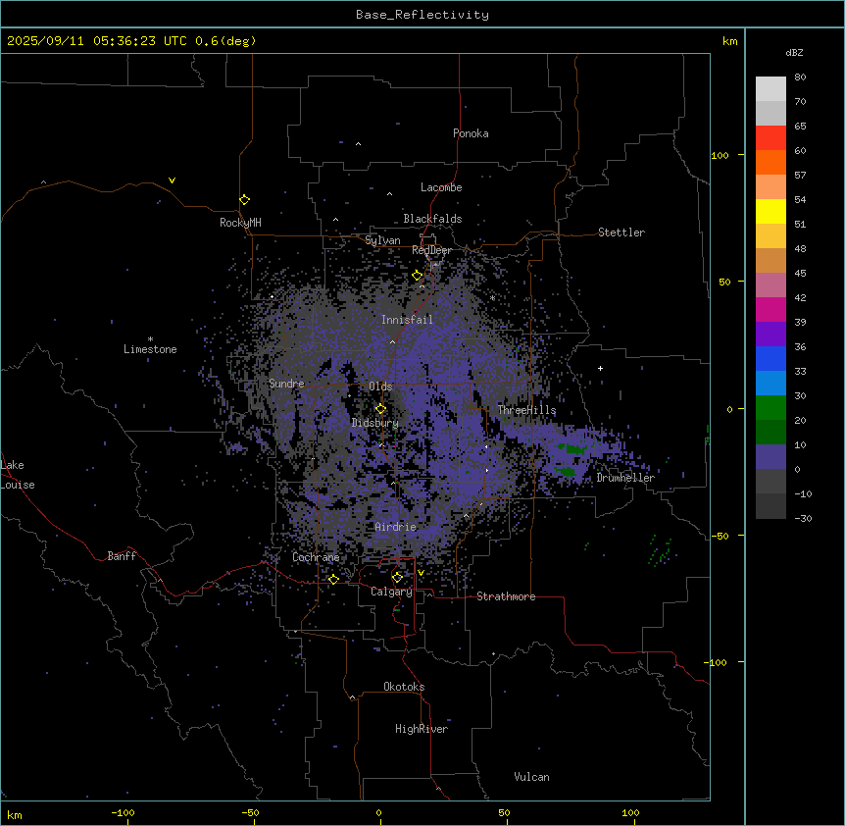845x826 pixels.
Task: Select the Okotoks label
Action: (x=404, y=687)
